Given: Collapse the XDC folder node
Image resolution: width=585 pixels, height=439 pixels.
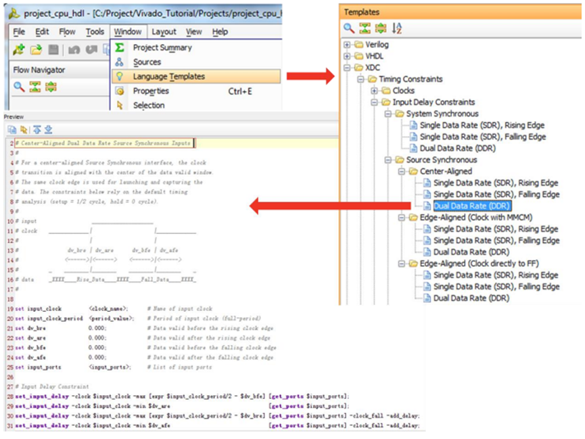Looking at the screenshot, I should point(348,68).
